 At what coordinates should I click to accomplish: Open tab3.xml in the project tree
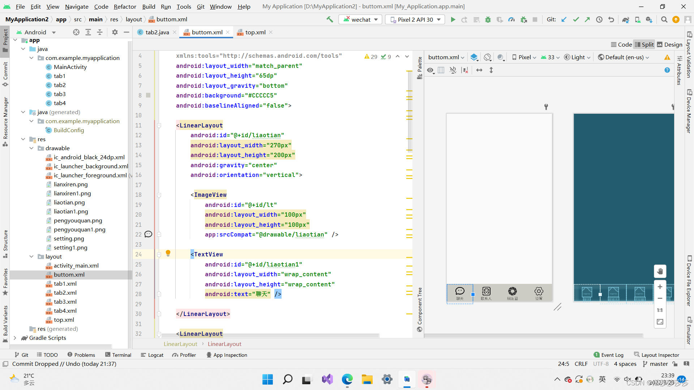click(65, 302)
